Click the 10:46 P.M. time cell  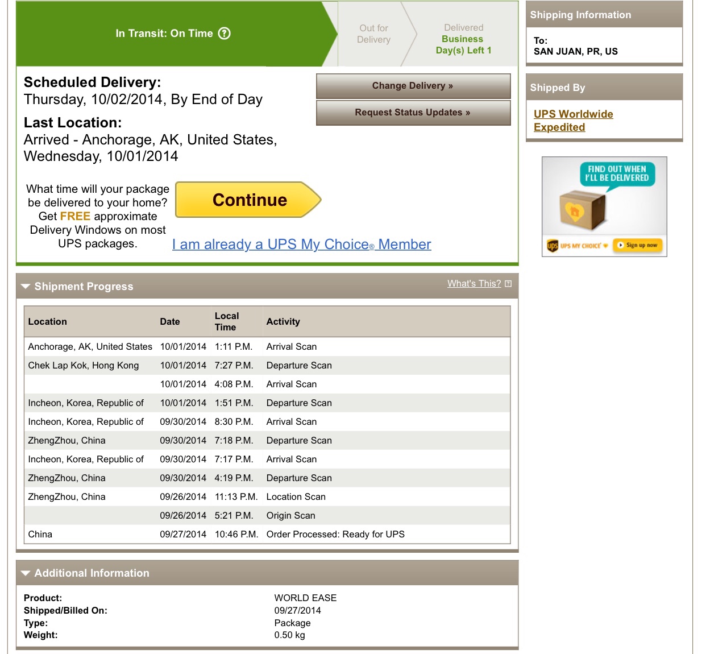pyautogui.click(x=236, y=535)
